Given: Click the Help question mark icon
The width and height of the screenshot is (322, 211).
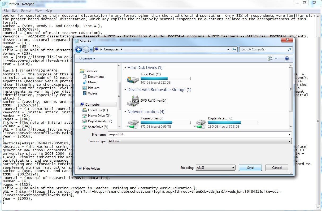Looking at the screenshot, I should (287, 58).
